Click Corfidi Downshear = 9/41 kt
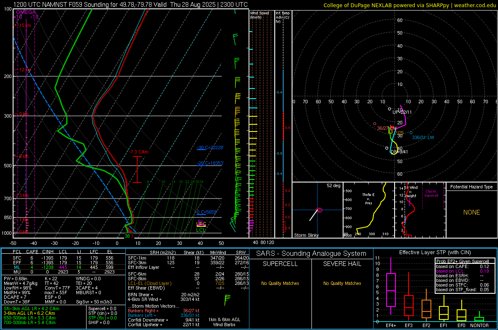498x330 pixels. click(x=164, y=320)
